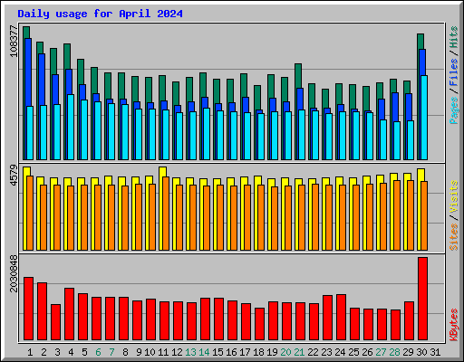The height and width of the screenshot is (362, 464).
Task: Click green weekend day 27 label
Action: tap(381, 352)
